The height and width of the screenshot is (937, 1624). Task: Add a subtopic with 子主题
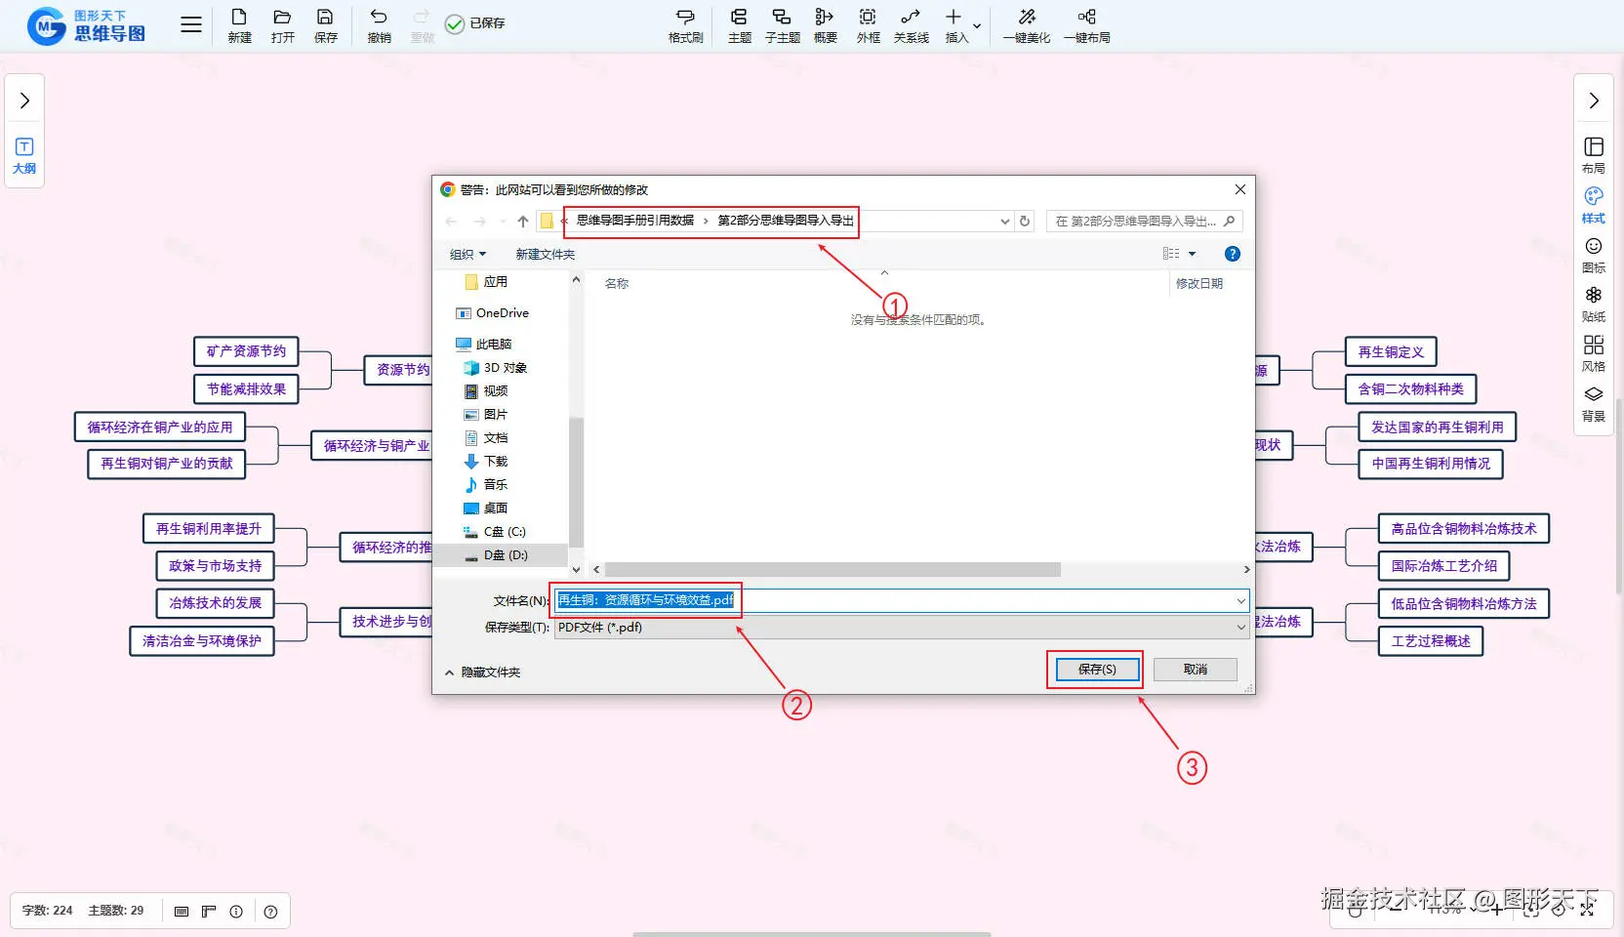[782, 26]
